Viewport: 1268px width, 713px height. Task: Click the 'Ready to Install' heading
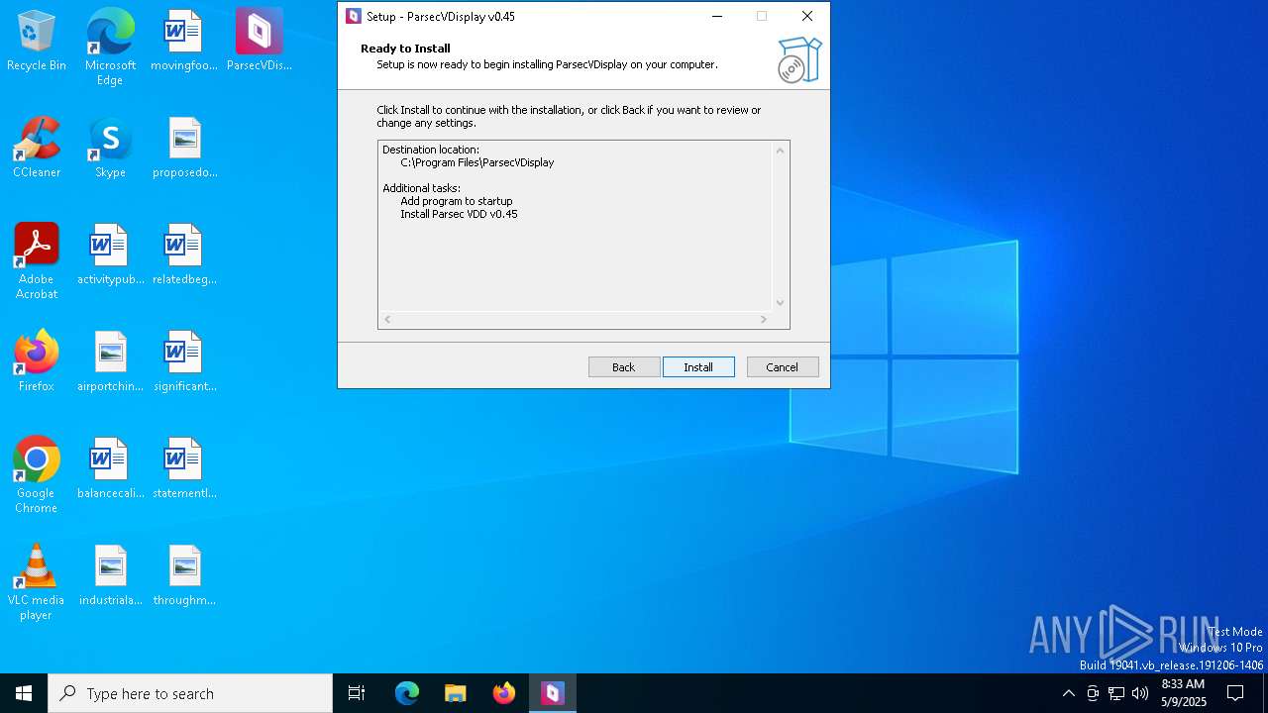[405, 48]
